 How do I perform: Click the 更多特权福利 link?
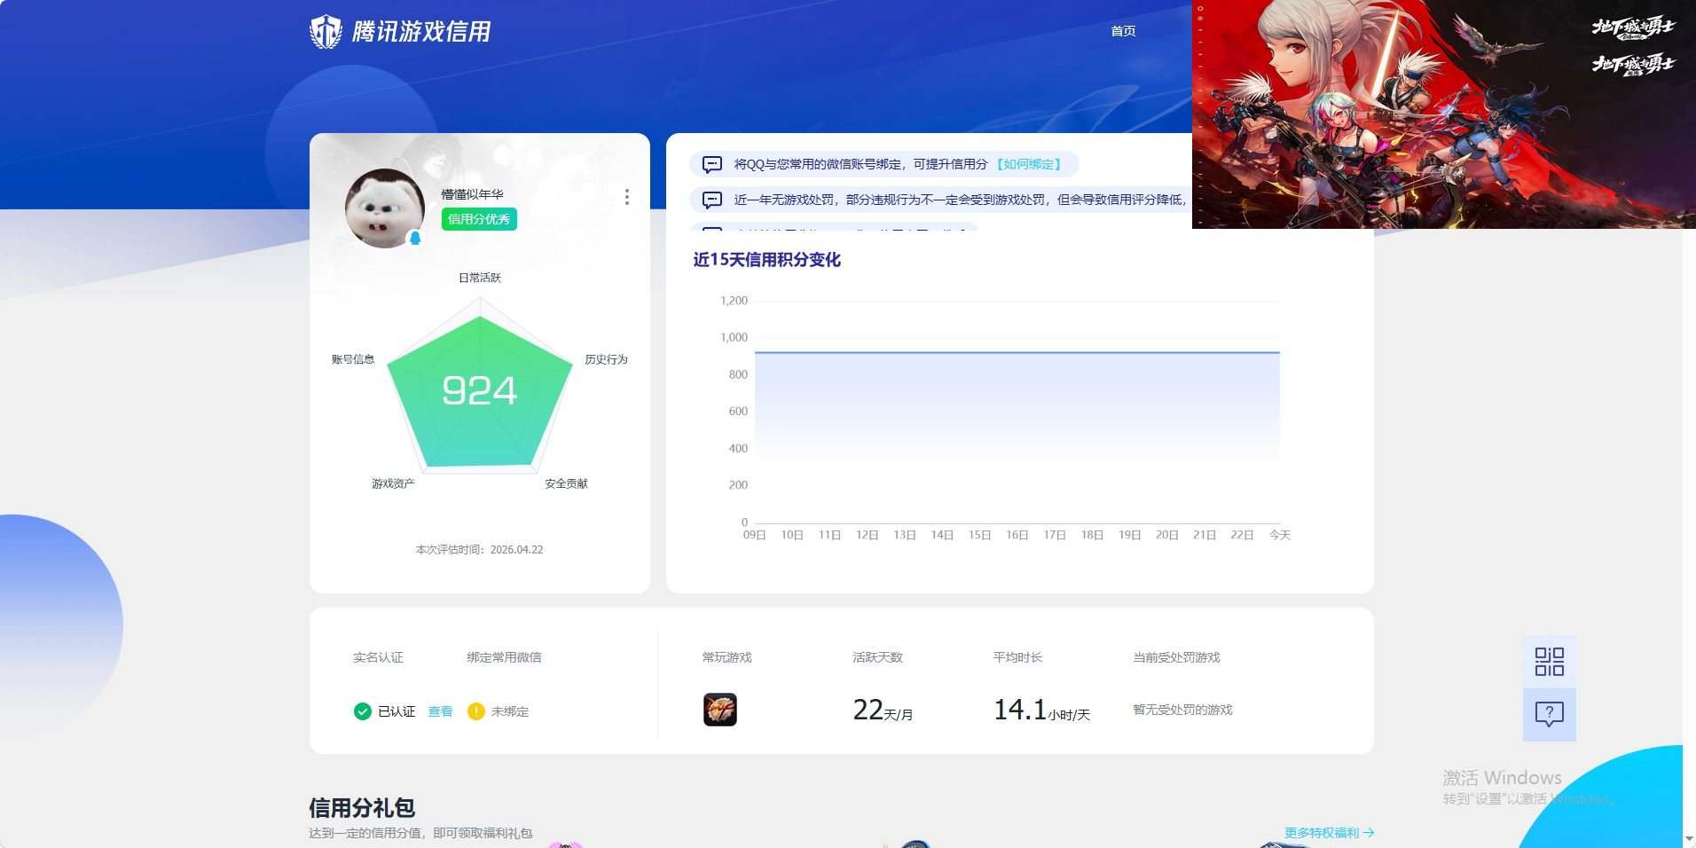tap(1330, 833)
